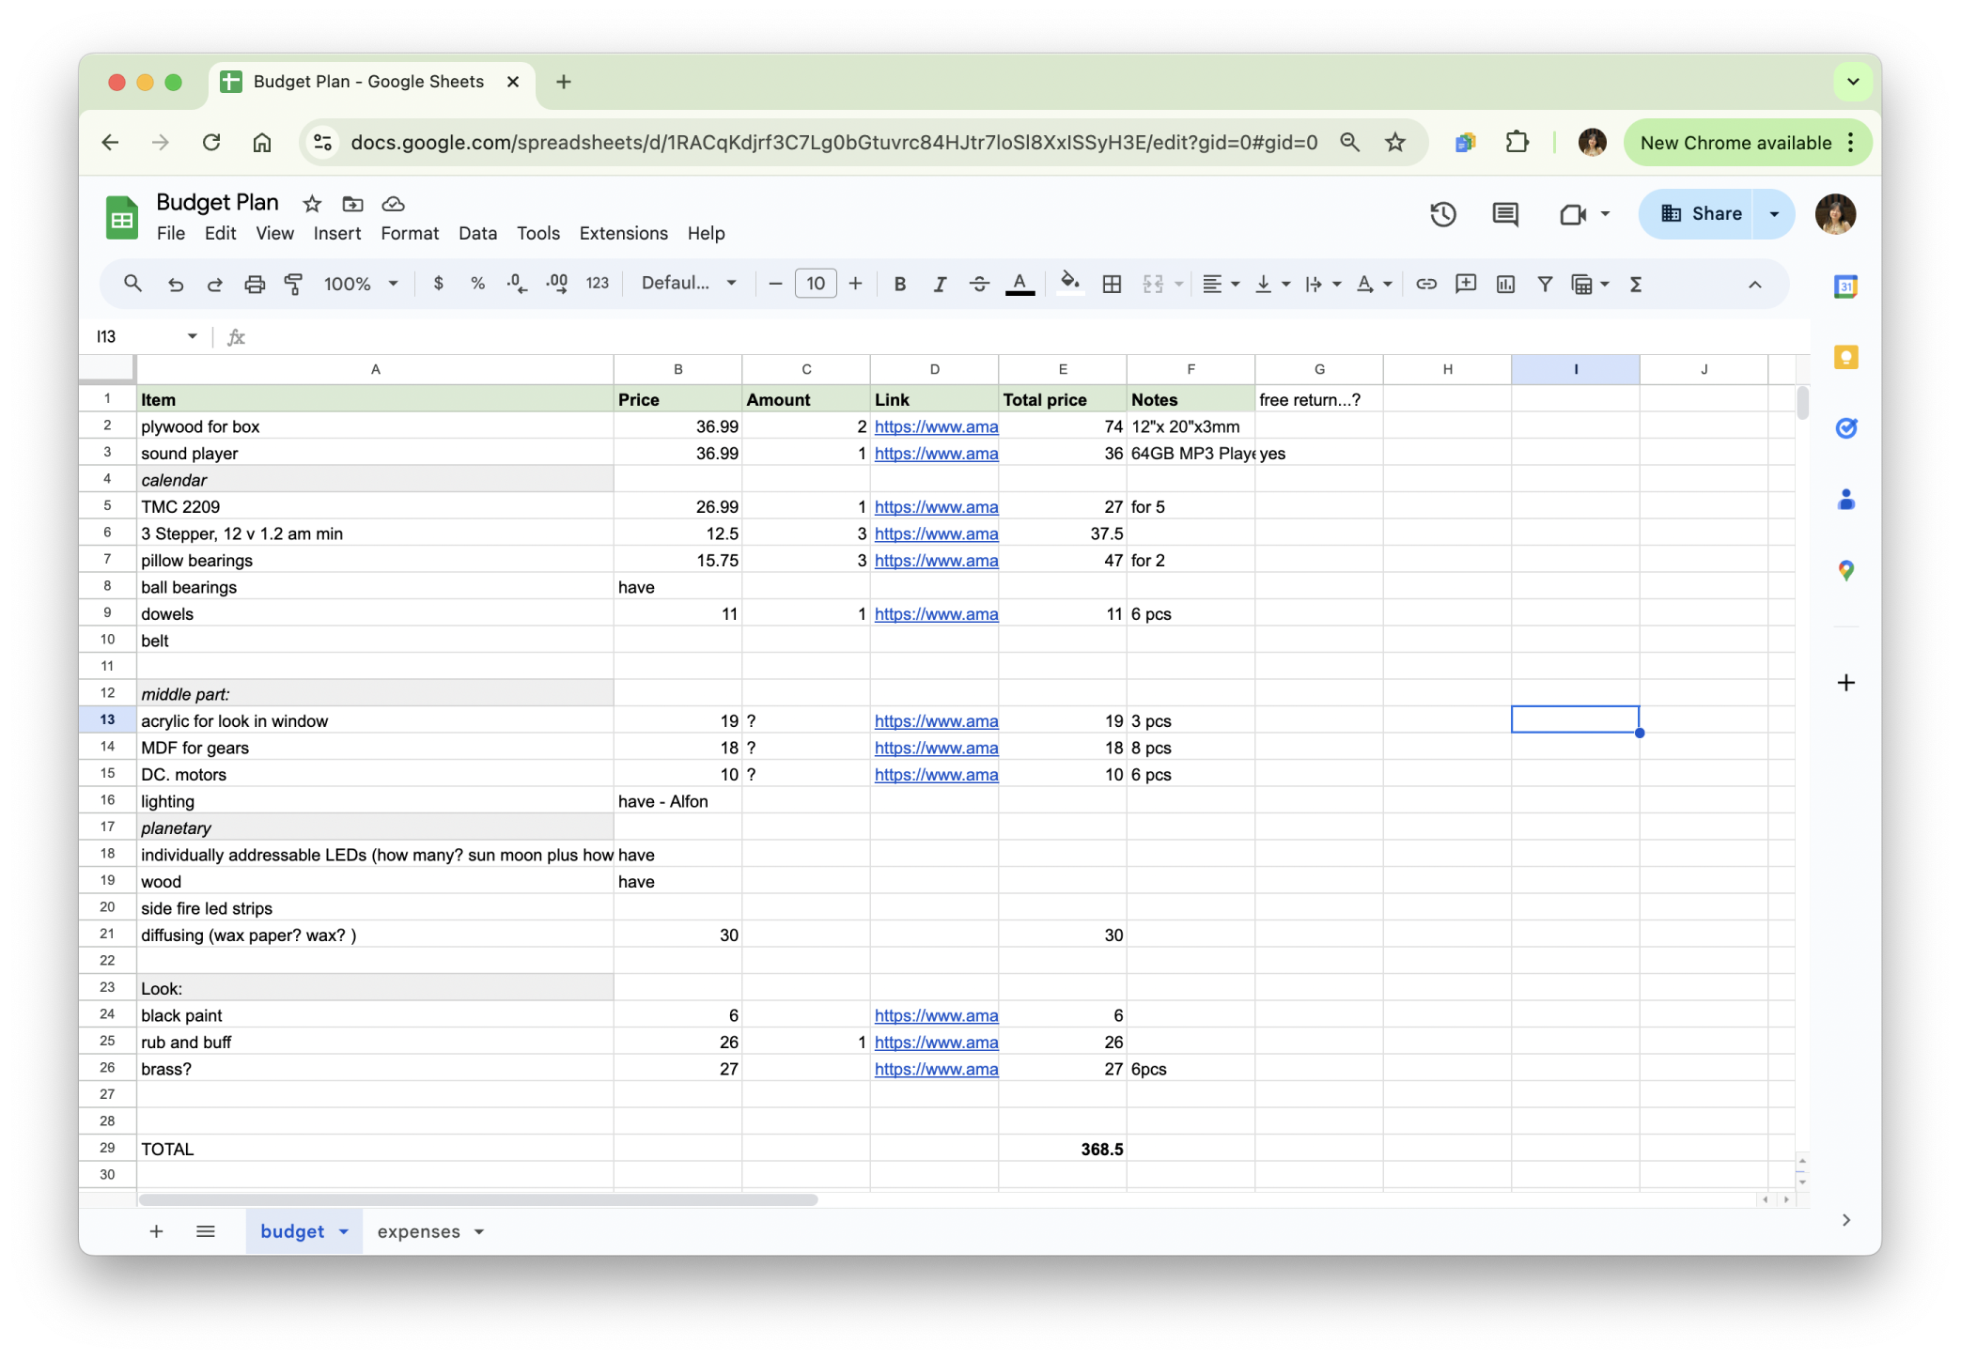This screenshot has width=1961, height=1360.
Task: Toggle italic text formatting
Action: [x=939, y=284]
